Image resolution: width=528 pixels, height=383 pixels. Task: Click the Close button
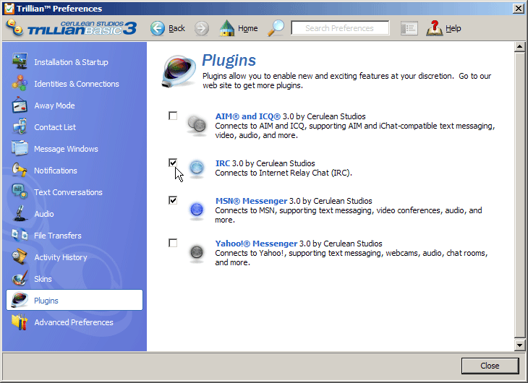point(490,366)
